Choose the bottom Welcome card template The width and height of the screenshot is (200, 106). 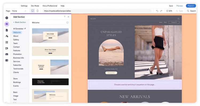coord(50,95)
